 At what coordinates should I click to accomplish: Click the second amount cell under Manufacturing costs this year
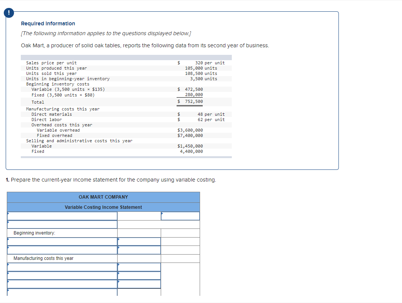139,275
